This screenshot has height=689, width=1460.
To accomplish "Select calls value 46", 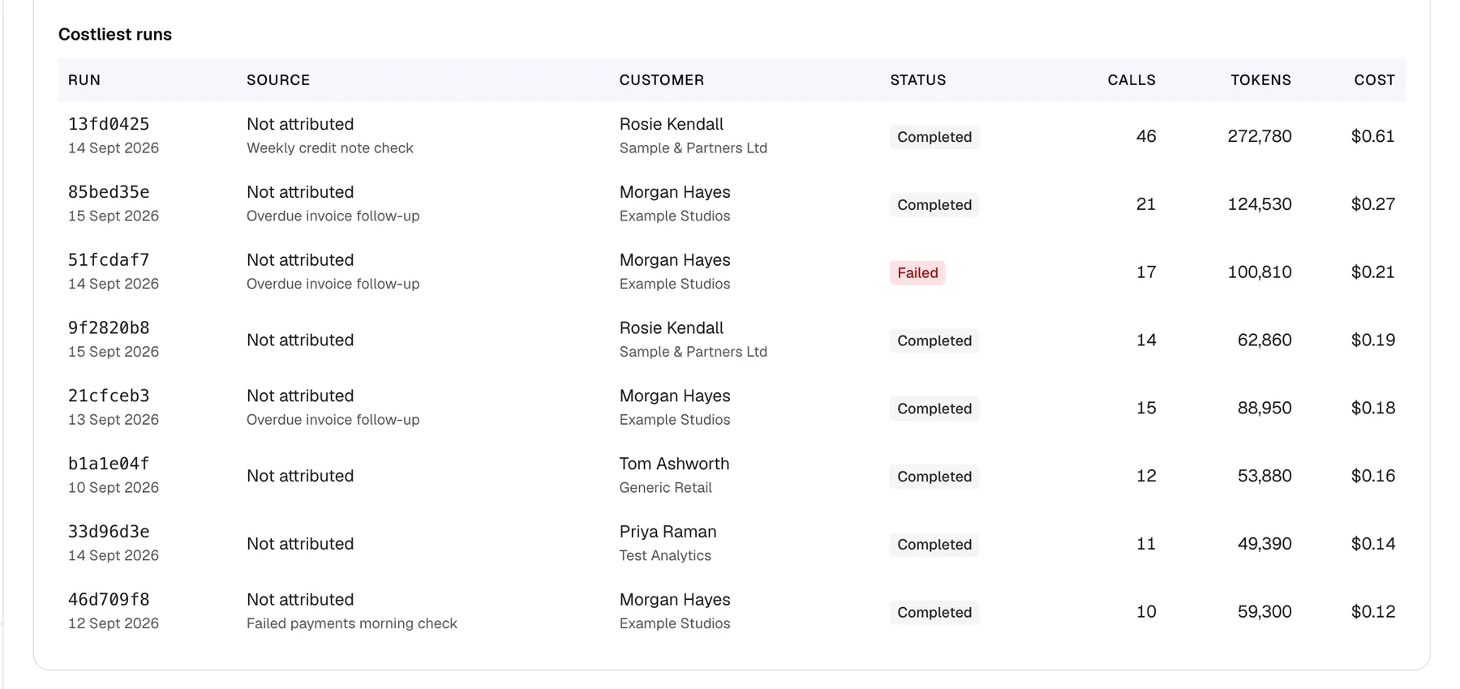I will click(1146, 136).
